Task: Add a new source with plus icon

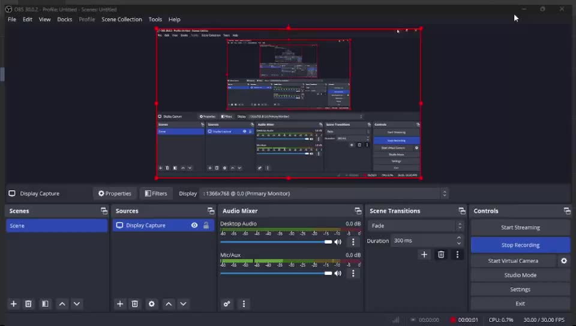Action: pos(120,304)
